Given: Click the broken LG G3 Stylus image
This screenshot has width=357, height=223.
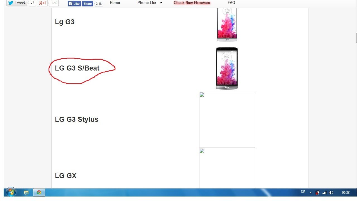Looking at the screenshot, I should tap(227, 120).
